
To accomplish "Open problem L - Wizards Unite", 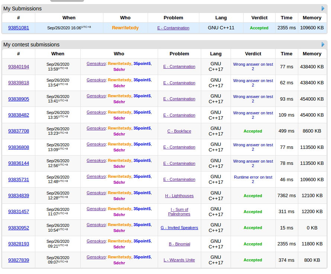I will pyautogui.click(x=179, y=260).
